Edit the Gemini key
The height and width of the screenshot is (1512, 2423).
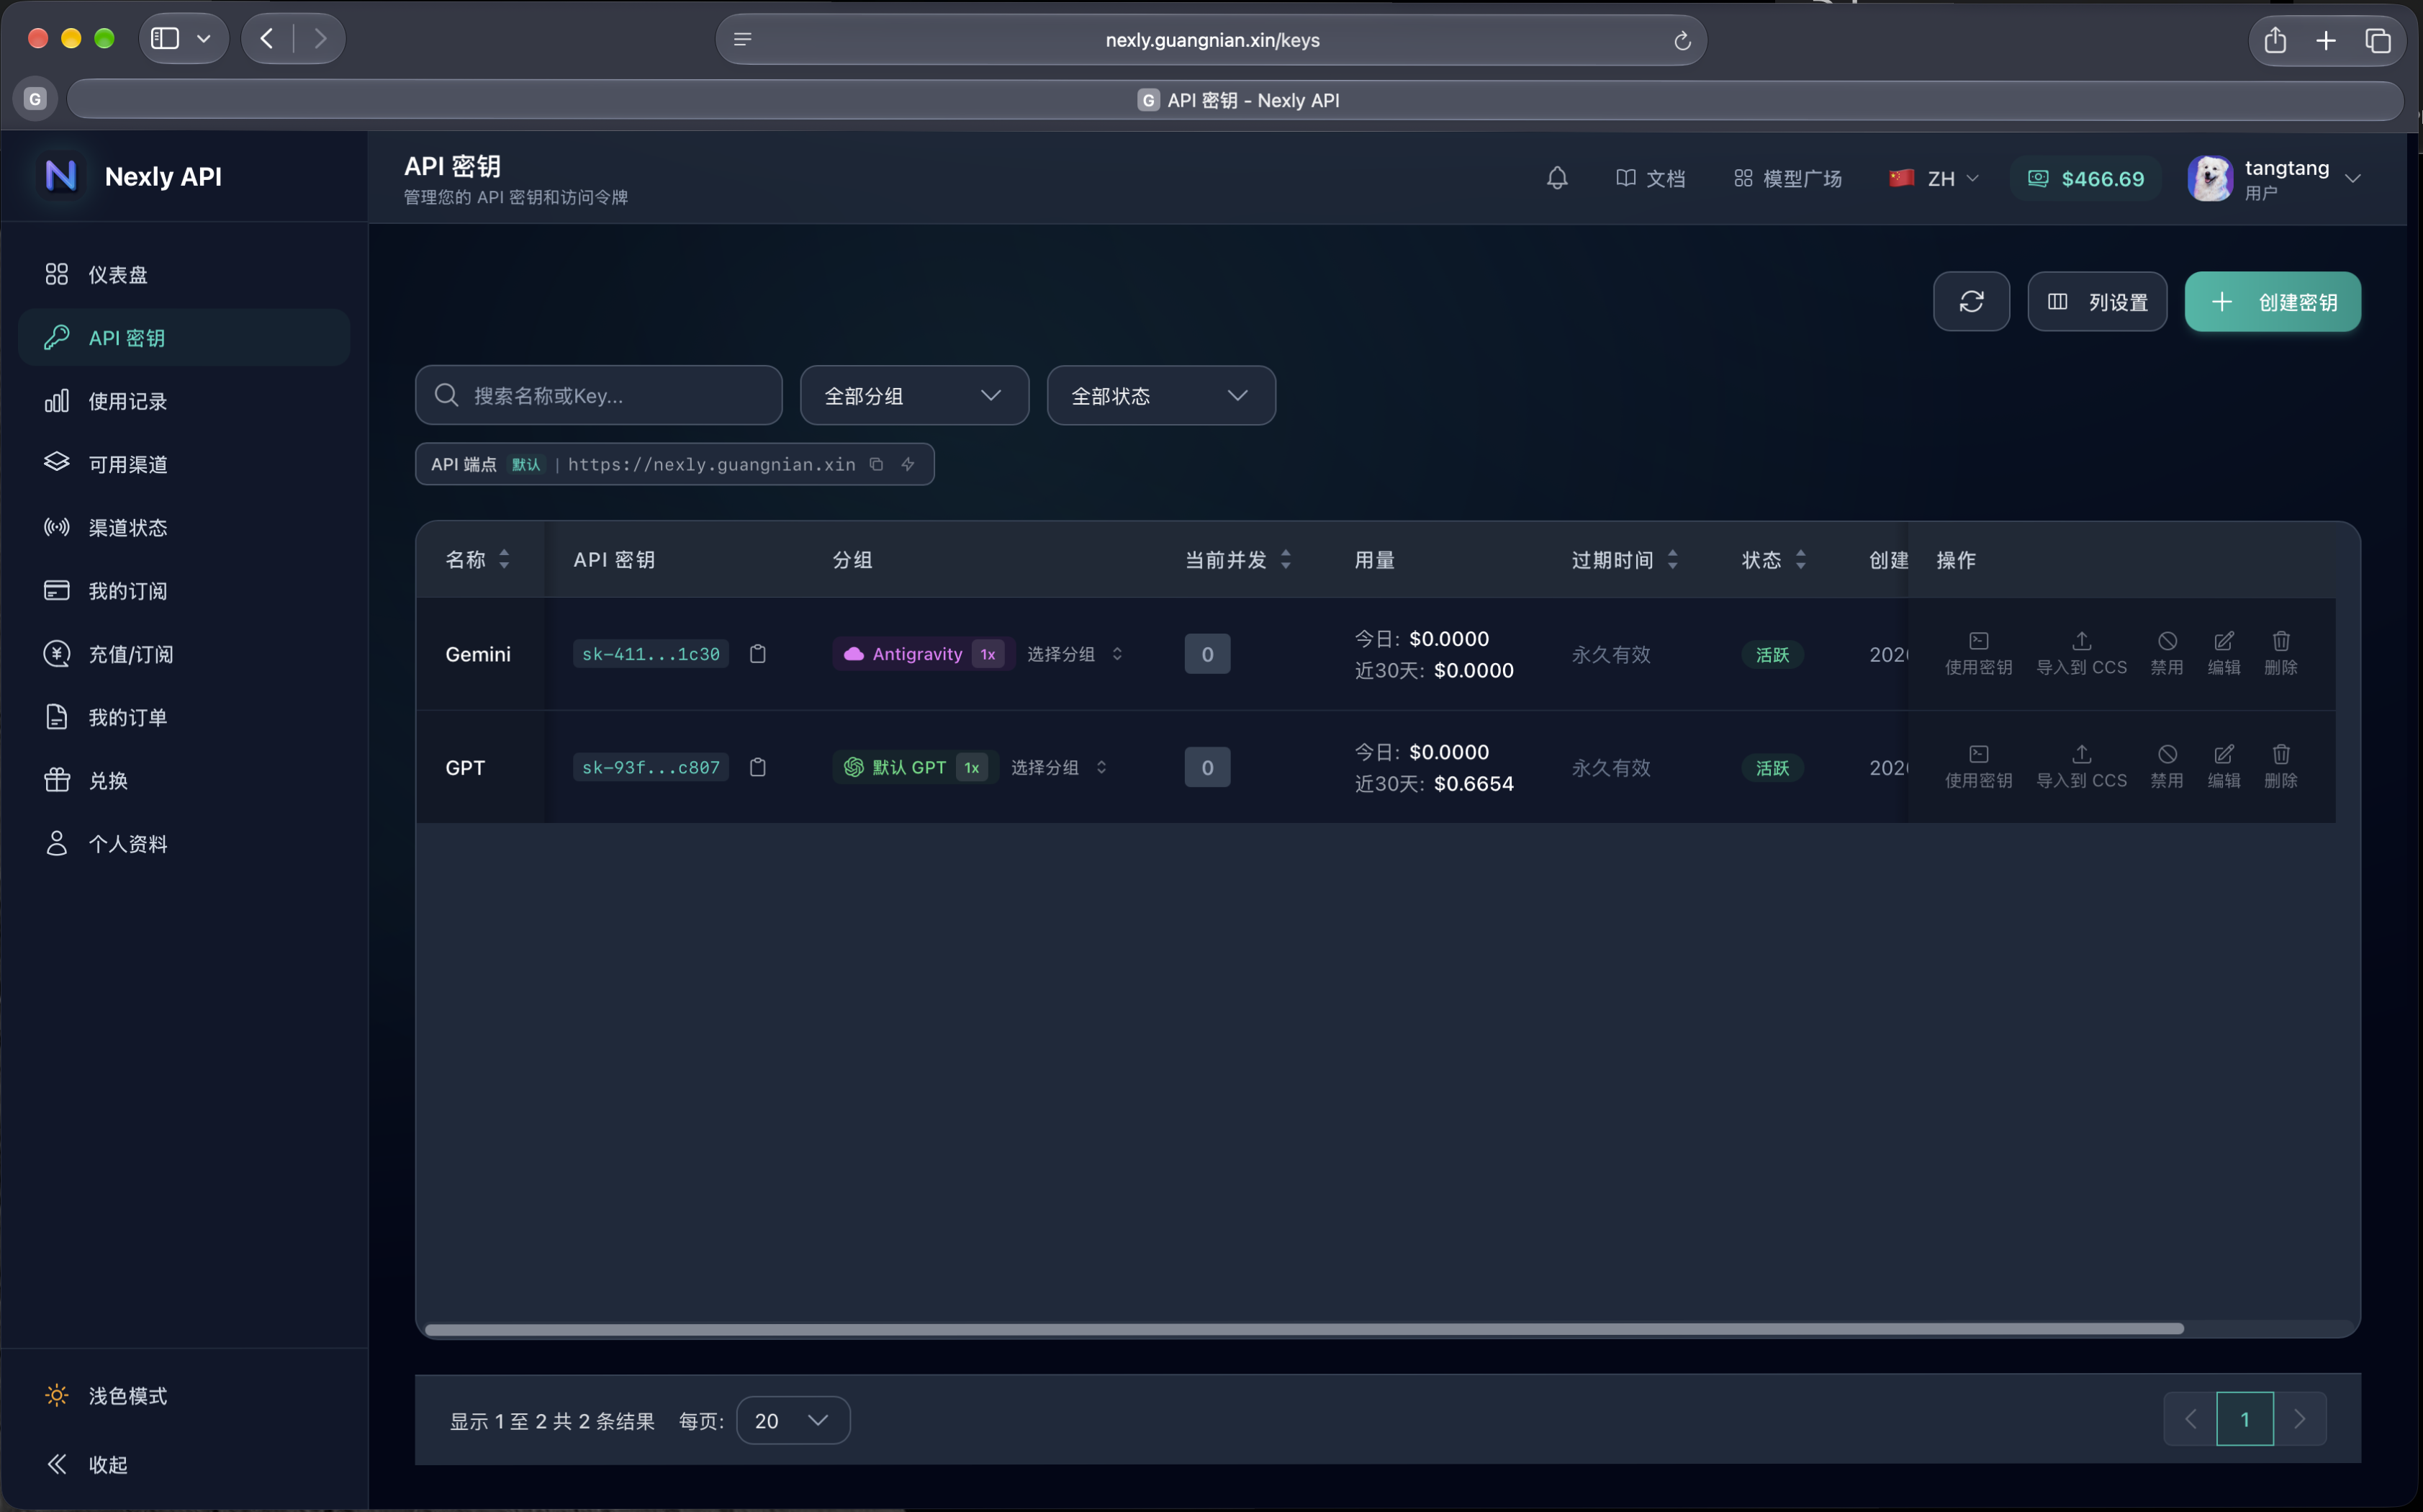click(2223, 653)
